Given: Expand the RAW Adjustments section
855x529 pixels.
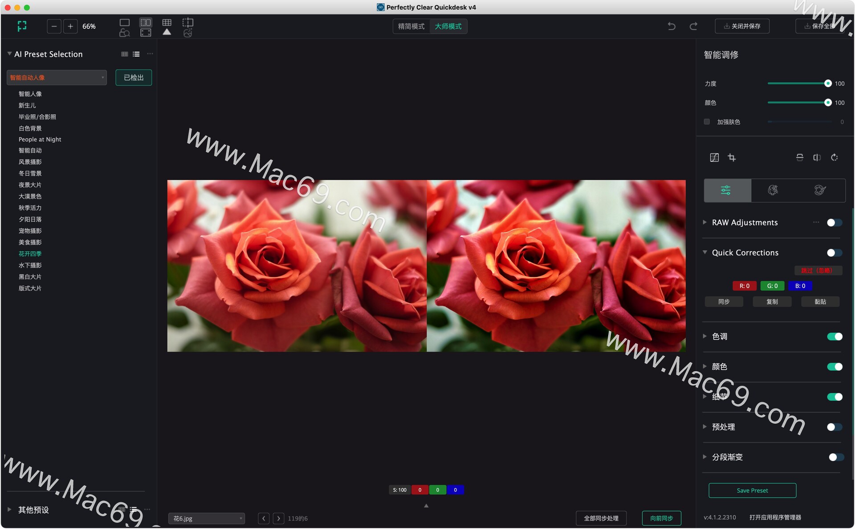Looking at the screenshot, I should [704, 222].
